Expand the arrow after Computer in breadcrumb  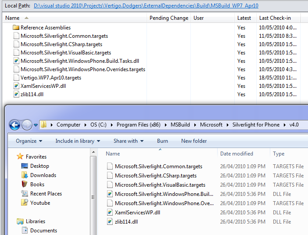point(86,125)
